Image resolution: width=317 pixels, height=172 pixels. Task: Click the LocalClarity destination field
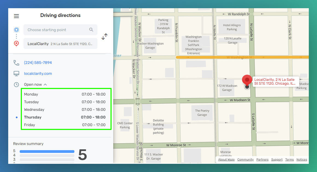(60, 44)
